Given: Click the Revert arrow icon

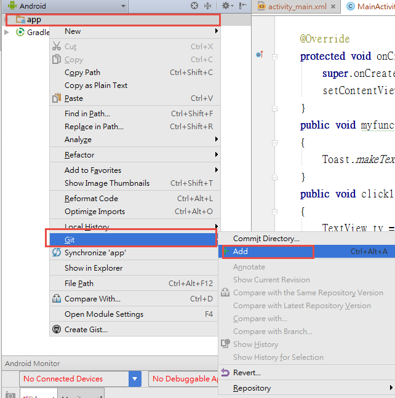Looking at the screenshot, I should 225,372.
